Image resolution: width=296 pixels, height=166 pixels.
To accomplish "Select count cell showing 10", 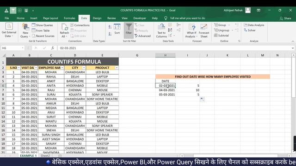I will tap(187, 90).
